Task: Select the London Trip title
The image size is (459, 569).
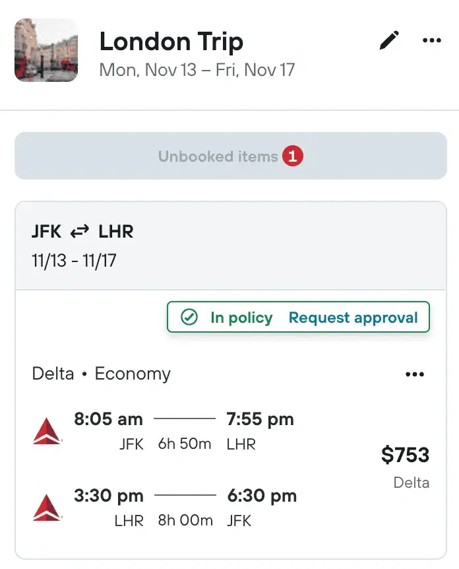Action: [x=171, y=42]
